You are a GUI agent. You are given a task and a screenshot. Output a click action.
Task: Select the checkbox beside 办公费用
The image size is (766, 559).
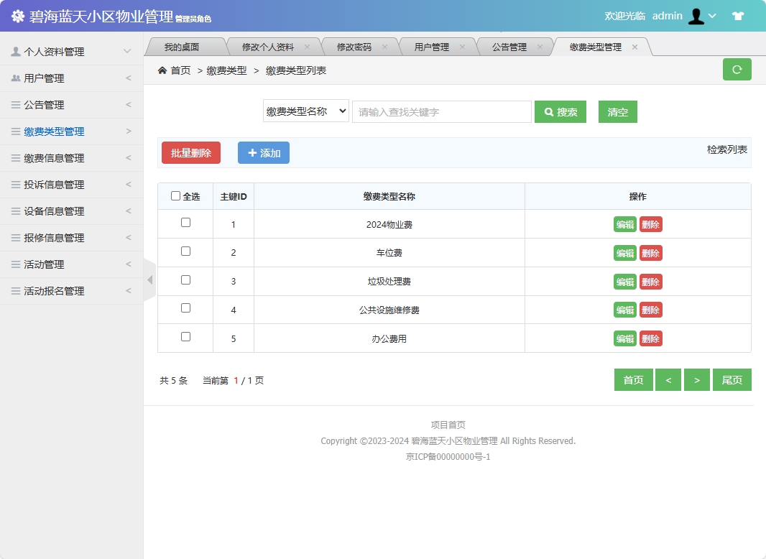[185, 338]
